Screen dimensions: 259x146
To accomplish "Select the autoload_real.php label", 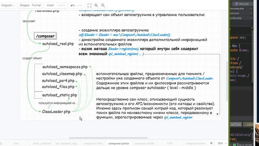I will coord(58,44).
